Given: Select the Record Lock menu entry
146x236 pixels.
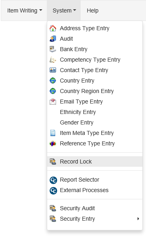Looking at the screenshot, I should (95, 161).
